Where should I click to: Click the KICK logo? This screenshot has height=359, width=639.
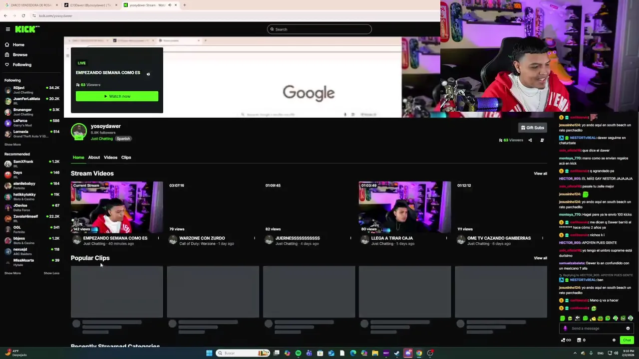coord(27,29)
